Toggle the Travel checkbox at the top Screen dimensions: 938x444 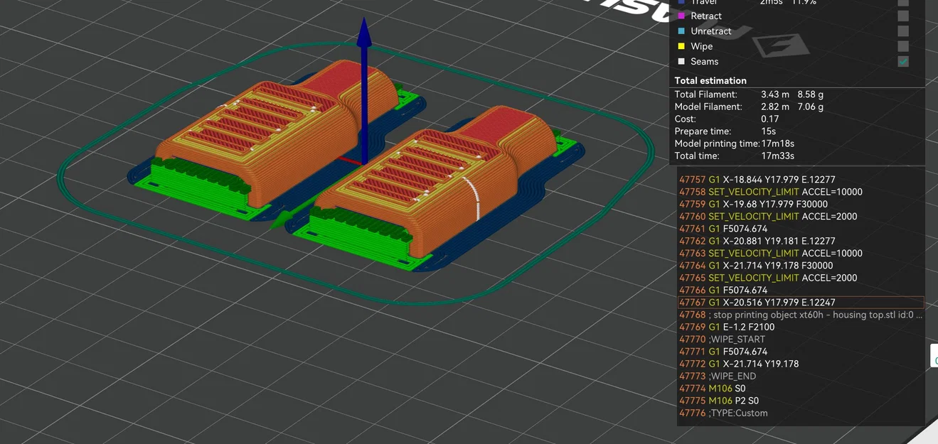point(902,2)
